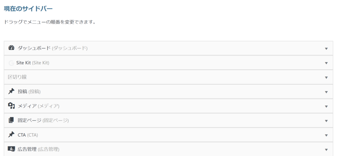Screen dimensions: 337x156
Task: Click the Site Kit Google logo icon
Action: pyautogui.click(x=11, y=63)
